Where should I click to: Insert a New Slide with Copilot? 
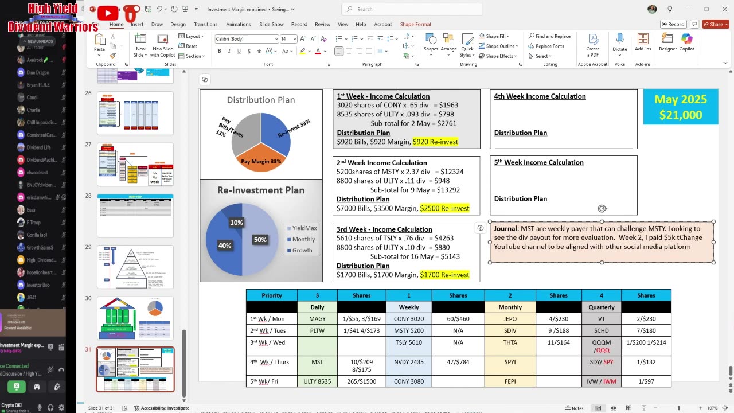[x=163, y=45]
